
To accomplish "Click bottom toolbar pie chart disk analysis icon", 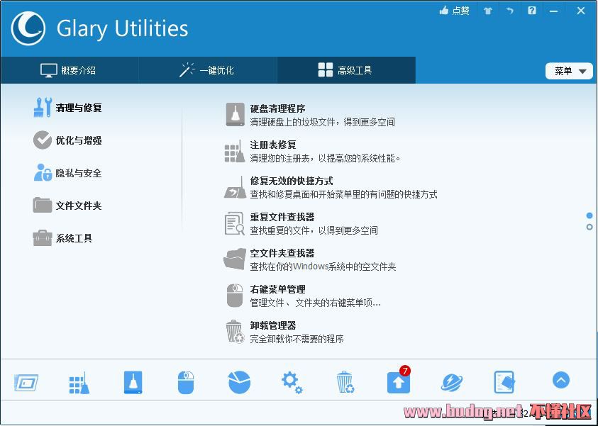I will tap(239, 382).
